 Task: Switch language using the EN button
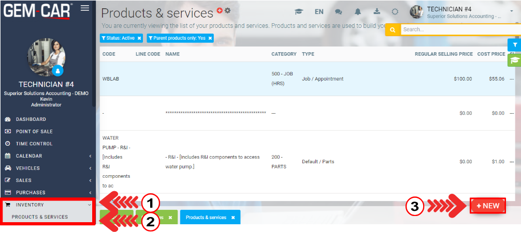[x=319, y=12]
